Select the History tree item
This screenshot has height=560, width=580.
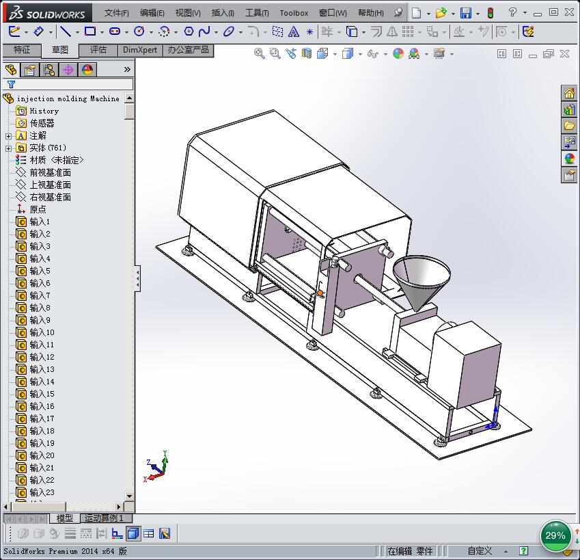[44, 111]
